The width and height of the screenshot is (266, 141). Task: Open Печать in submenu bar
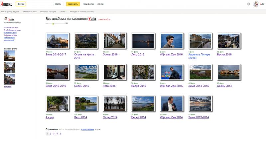63,12
